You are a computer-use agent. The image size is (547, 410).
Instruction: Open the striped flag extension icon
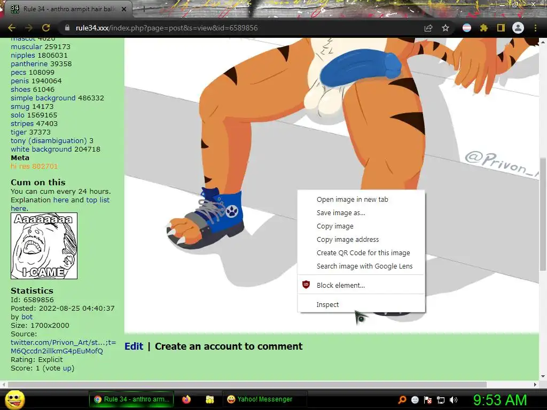pos(467,28)
